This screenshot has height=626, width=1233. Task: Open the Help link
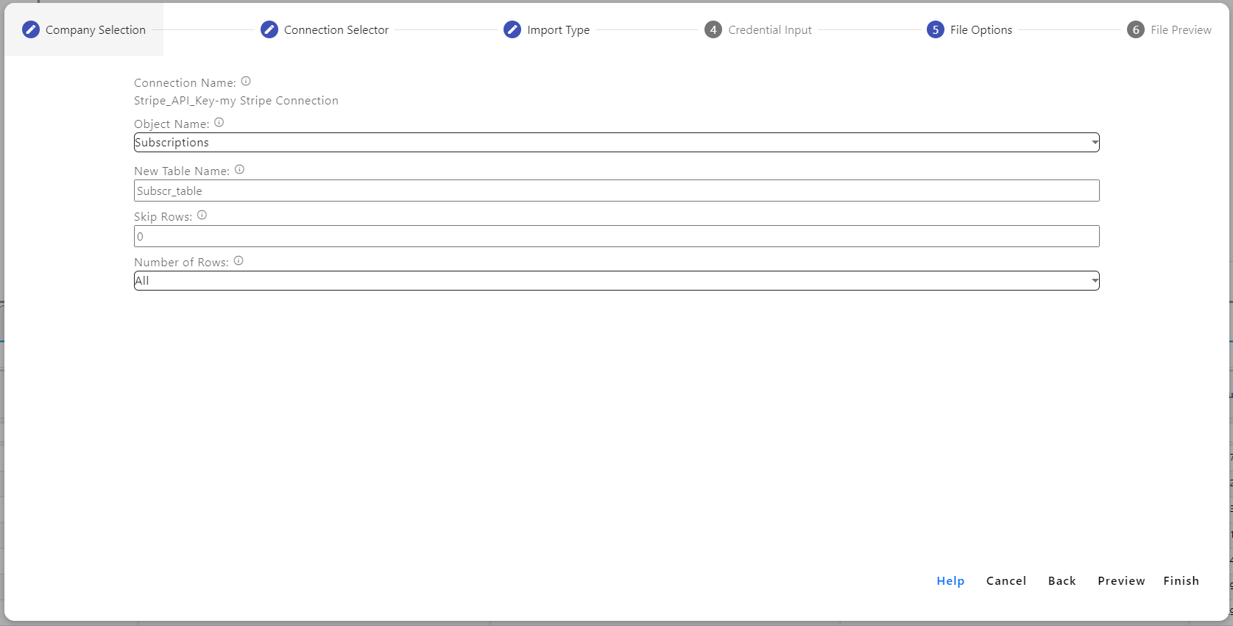click(950, 581)
